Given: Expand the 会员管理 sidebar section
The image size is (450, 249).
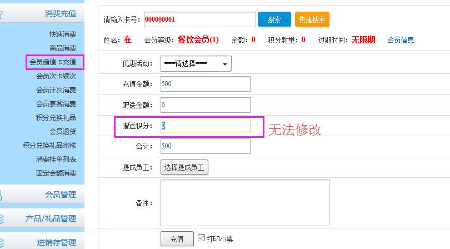Looking at the screenshot, I should pos(60,195).
